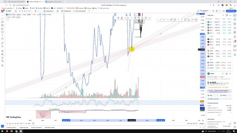
Task: Select the trend line drawing tool
Action: click(x=2, y=19)
